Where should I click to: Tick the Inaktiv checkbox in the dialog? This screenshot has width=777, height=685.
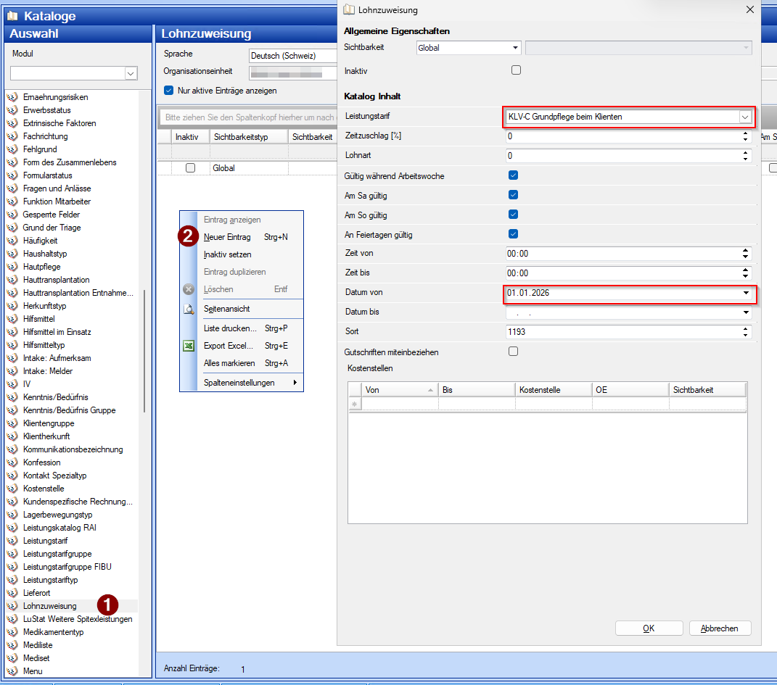[516, 70]
